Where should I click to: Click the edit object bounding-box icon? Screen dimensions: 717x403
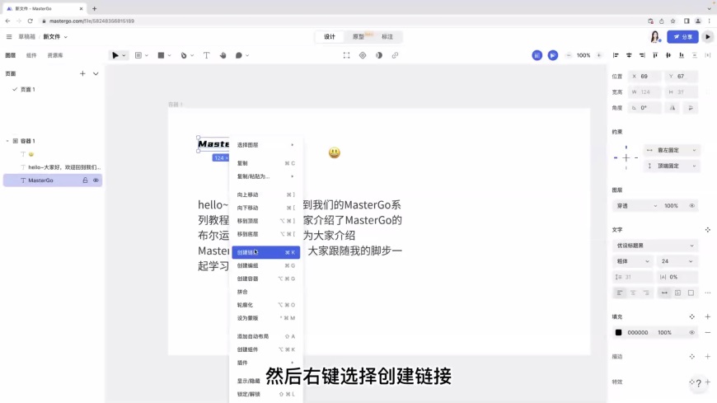pyautogui.click(x=347, y=55)
